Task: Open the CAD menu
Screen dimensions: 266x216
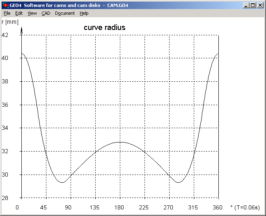Action: click(46, 13)
